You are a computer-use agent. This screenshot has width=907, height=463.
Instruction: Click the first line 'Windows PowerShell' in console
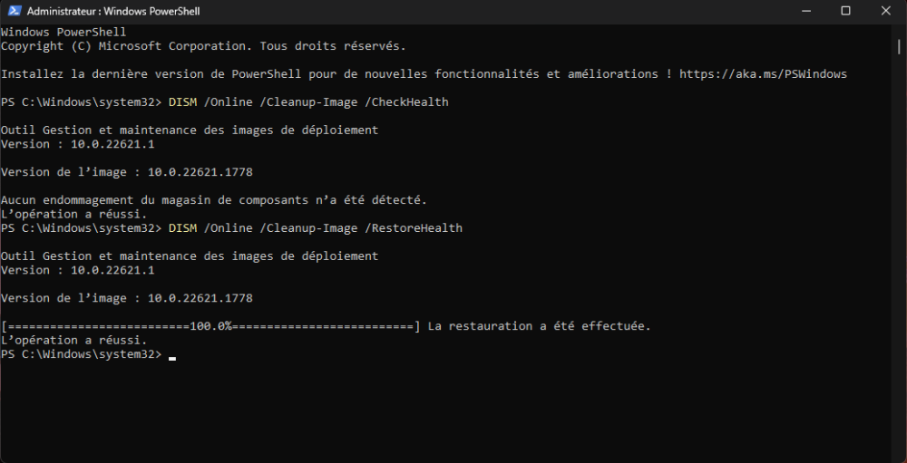coord(63,33)
